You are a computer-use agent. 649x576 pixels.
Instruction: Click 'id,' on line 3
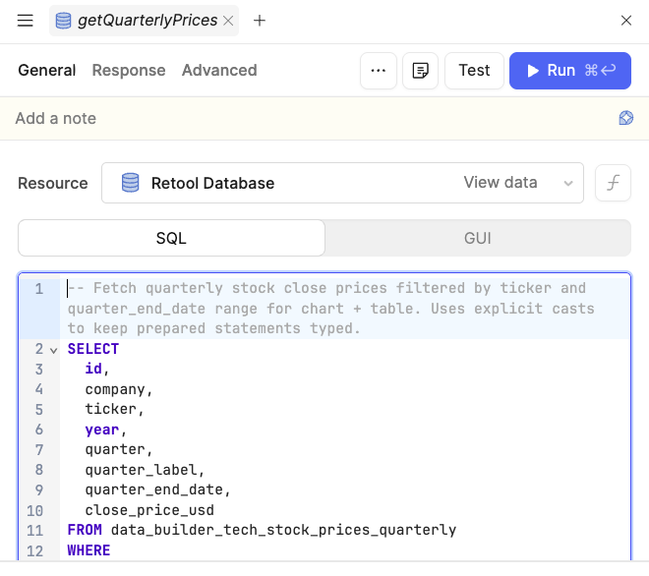point(96,369)
